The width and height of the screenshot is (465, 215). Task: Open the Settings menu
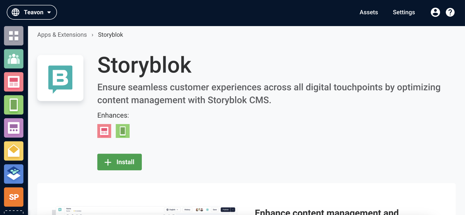[404, 12]
